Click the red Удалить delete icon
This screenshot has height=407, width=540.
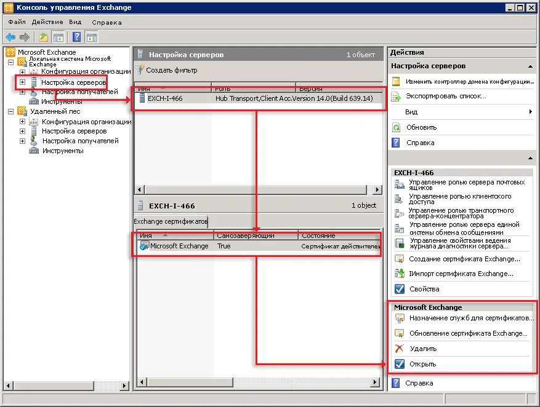[399, 349]
